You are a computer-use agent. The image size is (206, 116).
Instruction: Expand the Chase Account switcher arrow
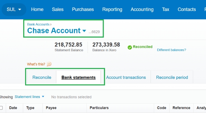click(84, 31)
